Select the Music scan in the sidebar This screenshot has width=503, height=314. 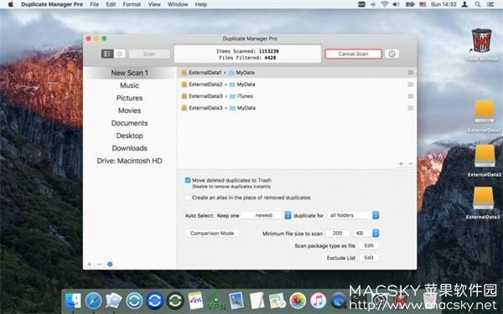pyautogui.click(x=130, y=85)
